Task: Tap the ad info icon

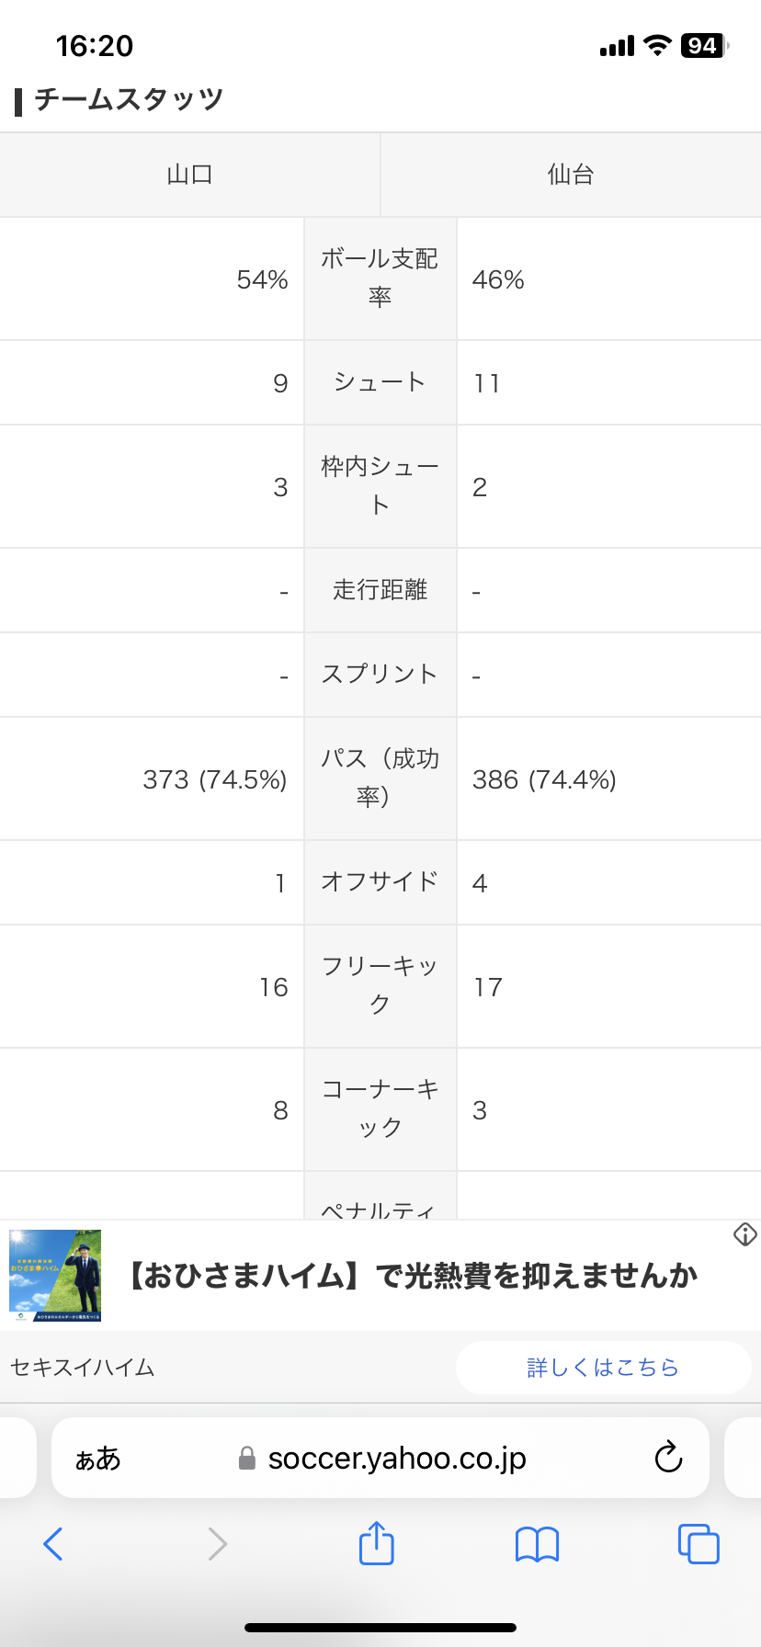Action: [745, 1234]
